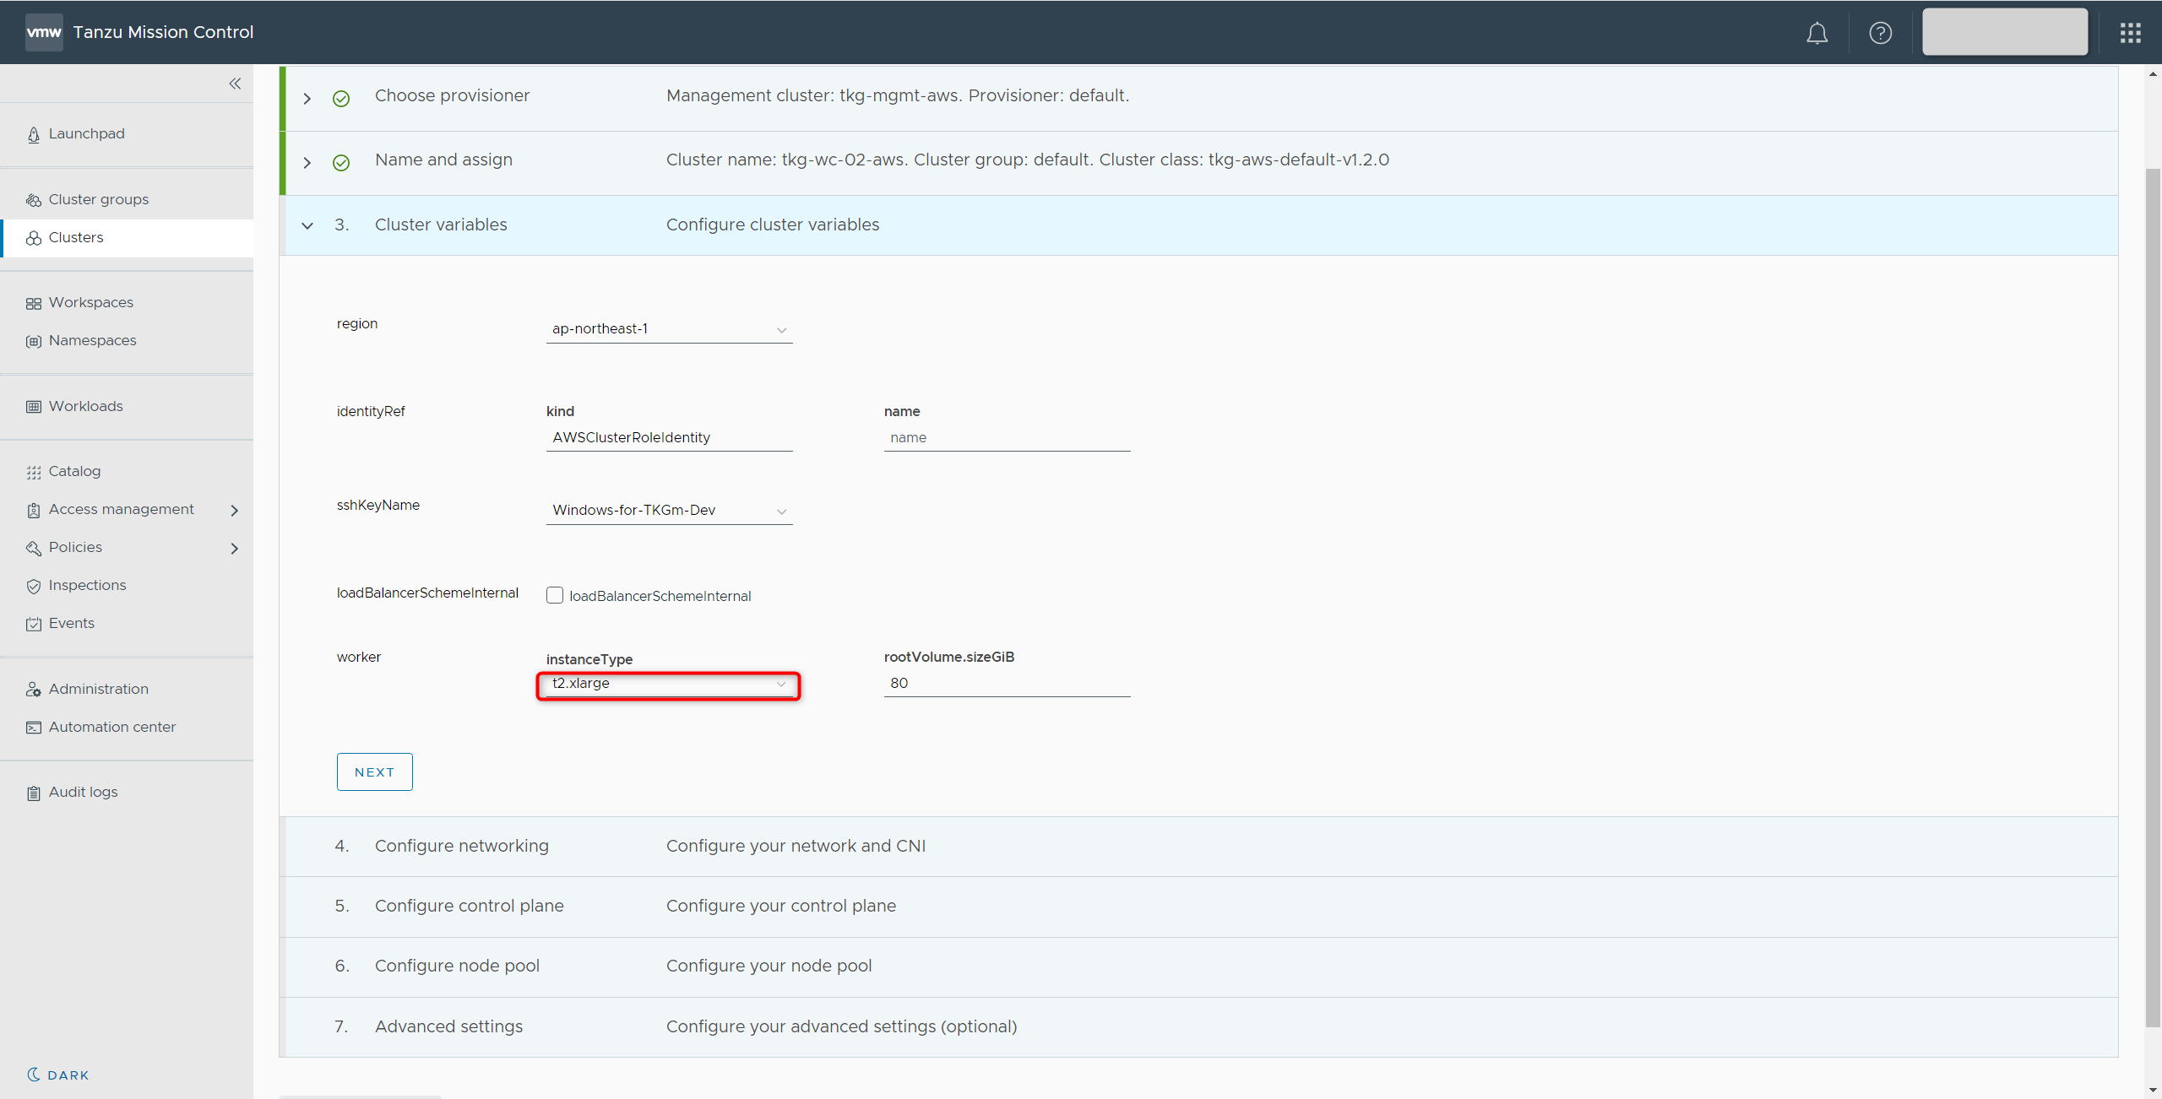The height and width of the screenshot is (1099, 2162).
Task: Click the NEXT button
Action: [x=374, y=772]
